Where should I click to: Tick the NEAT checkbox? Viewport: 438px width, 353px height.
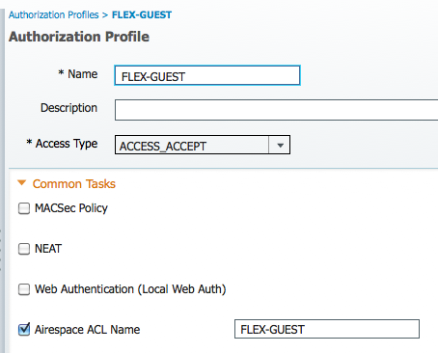(x=24, y=249)
